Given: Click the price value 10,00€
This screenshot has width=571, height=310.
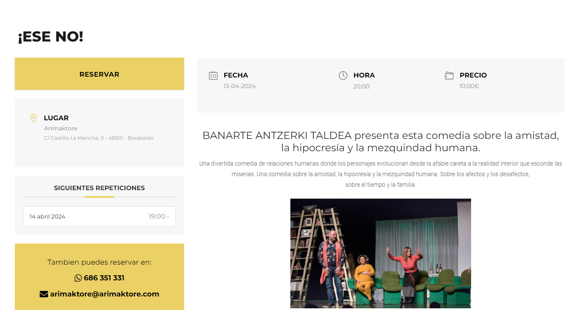Looking at the screenshot, I should (x=469, y=86).
